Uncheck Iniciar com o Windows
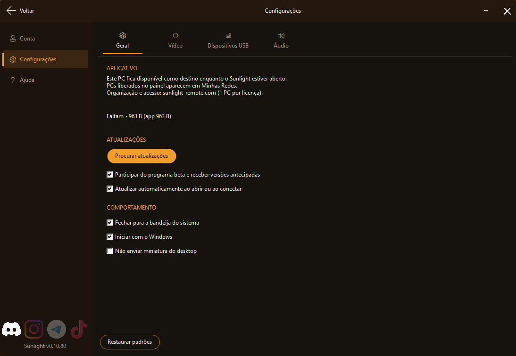This screenshot has width=516, height=356. [109, 236]
